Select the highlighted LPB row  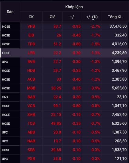coord(64,53)
